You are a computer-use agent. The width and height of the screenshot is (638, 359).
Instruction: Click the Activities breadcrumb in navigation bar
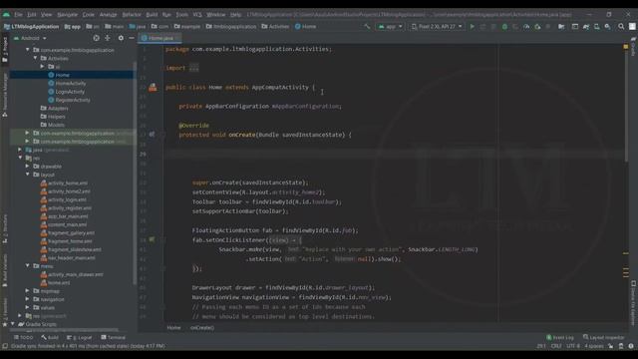pyautogui.click(x=275, y=27)
